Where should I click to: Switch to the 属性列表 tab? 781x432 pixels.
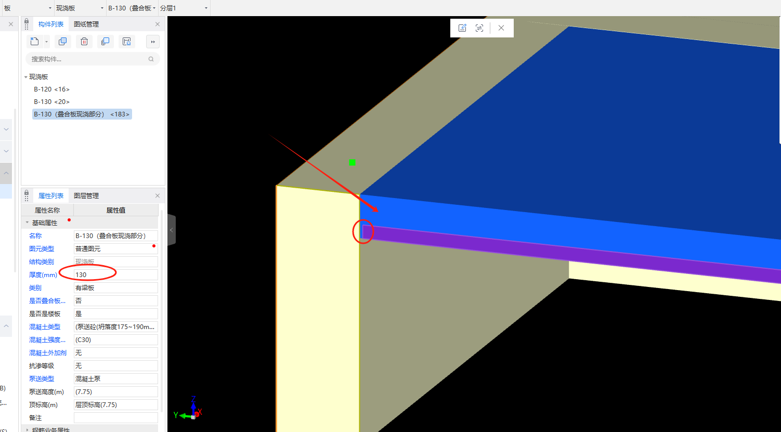51,196
